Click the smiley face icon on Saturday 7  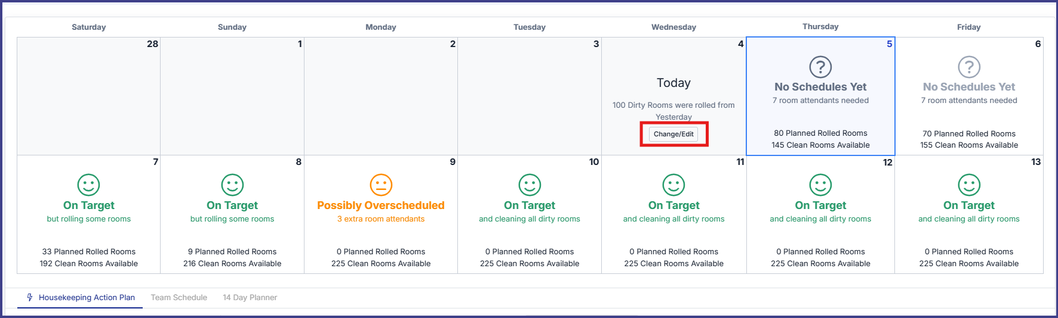(88, 185)
